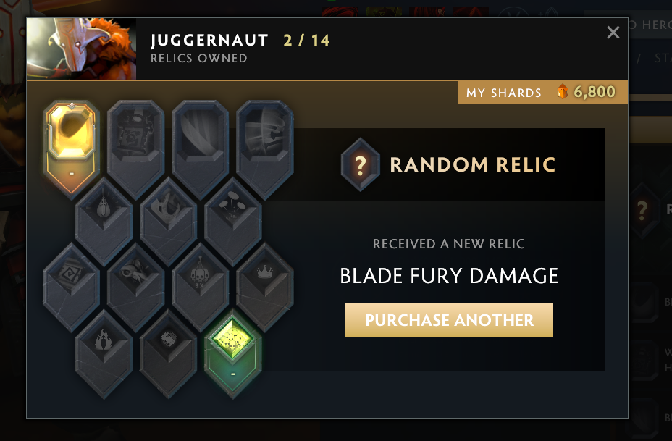Select the curved claw relic slot
Screen dimensions: 672x441
click(x=168, y=221)
